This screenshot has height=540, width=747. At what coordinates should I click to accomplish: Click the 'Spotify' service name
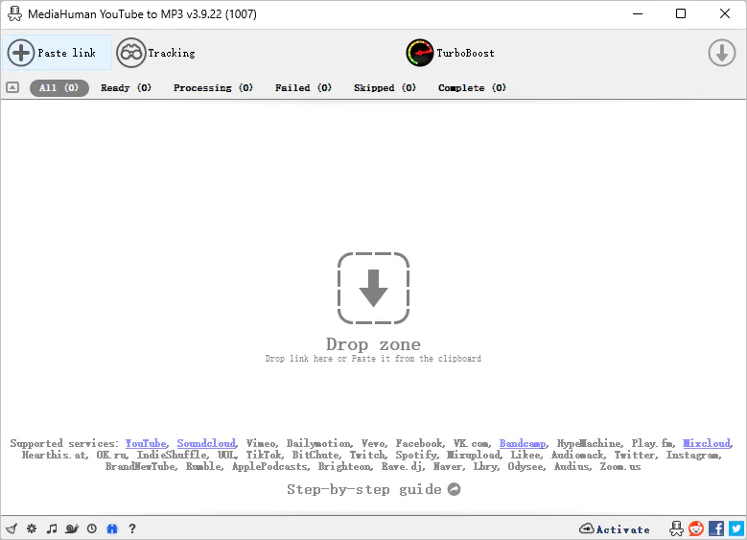[x=416, y=456]
